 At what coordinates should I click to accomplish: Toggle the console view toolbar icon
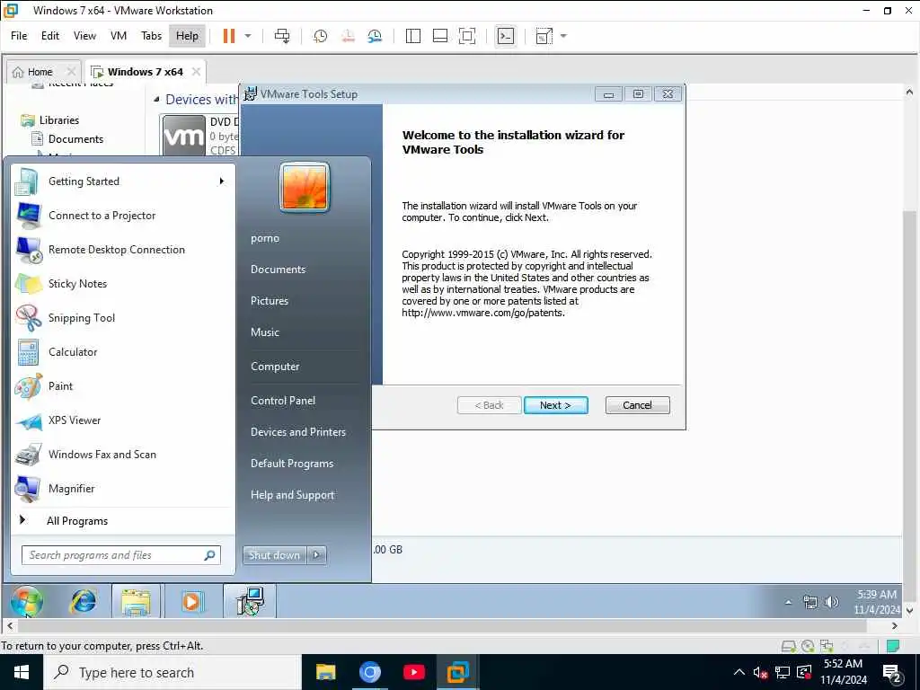click(505, 36)
